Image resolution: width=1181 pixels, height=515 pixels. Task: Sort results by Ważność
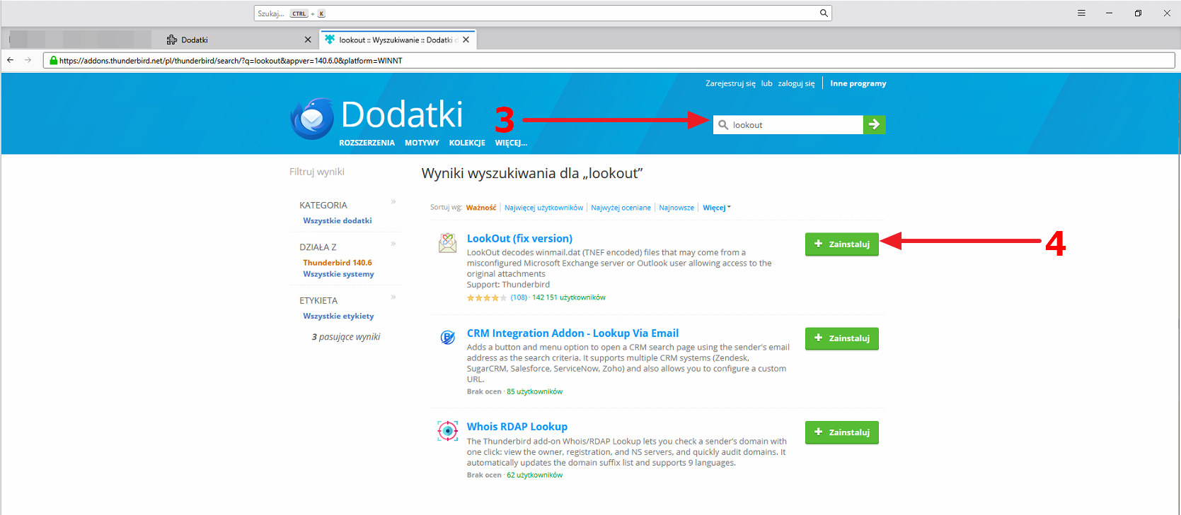[x=481, y=208]
